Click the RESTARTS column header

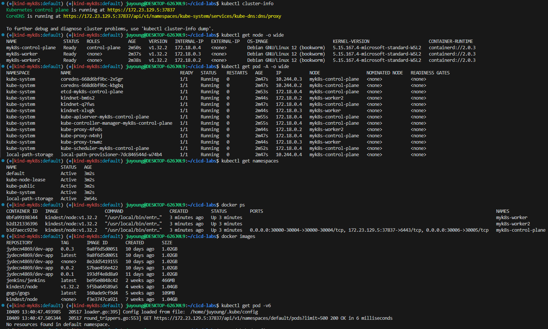point(237,73)
